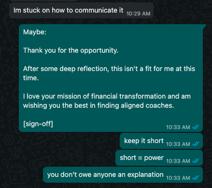Click the word "Maybe:" in the sent message

pyautogui.click(x=35, y=32)
